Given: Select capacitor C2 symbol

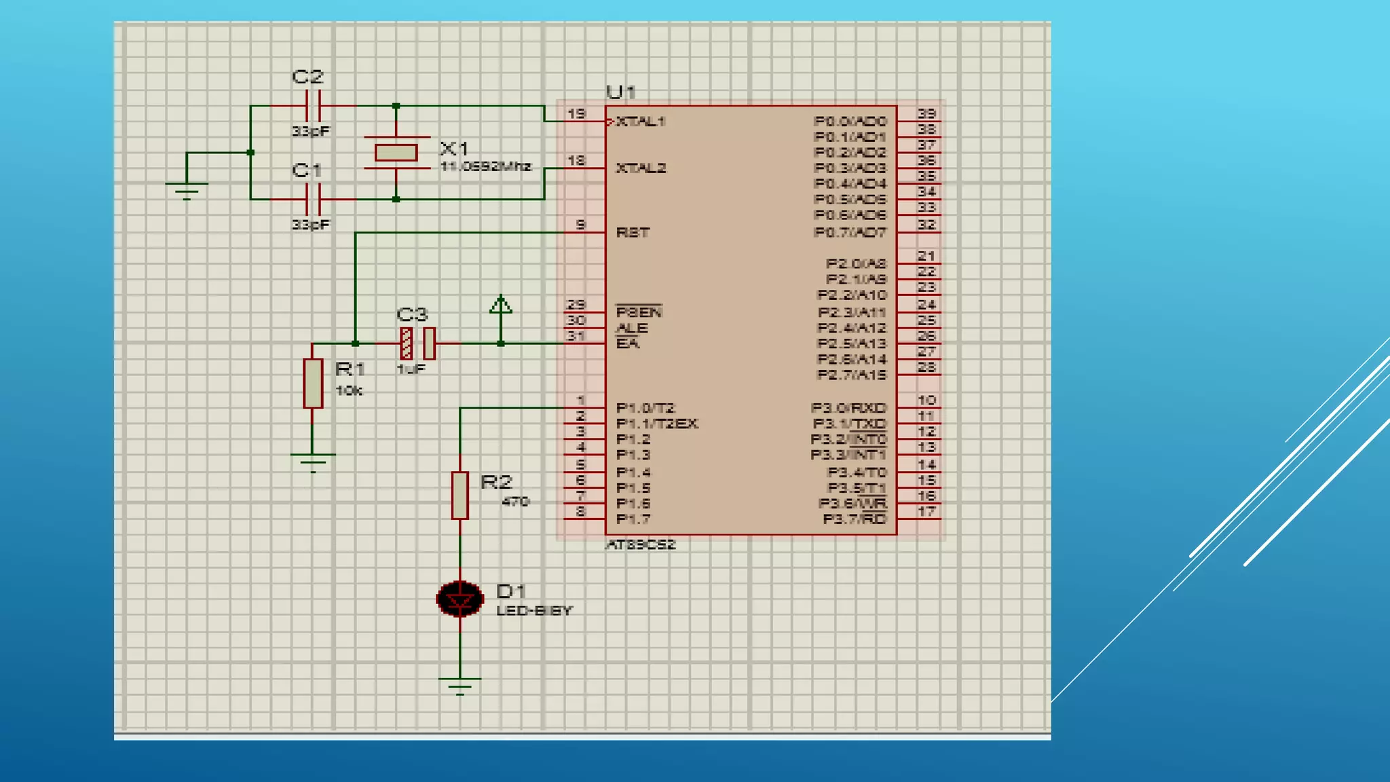Looking at the screenshot, I should click(313, 106).
